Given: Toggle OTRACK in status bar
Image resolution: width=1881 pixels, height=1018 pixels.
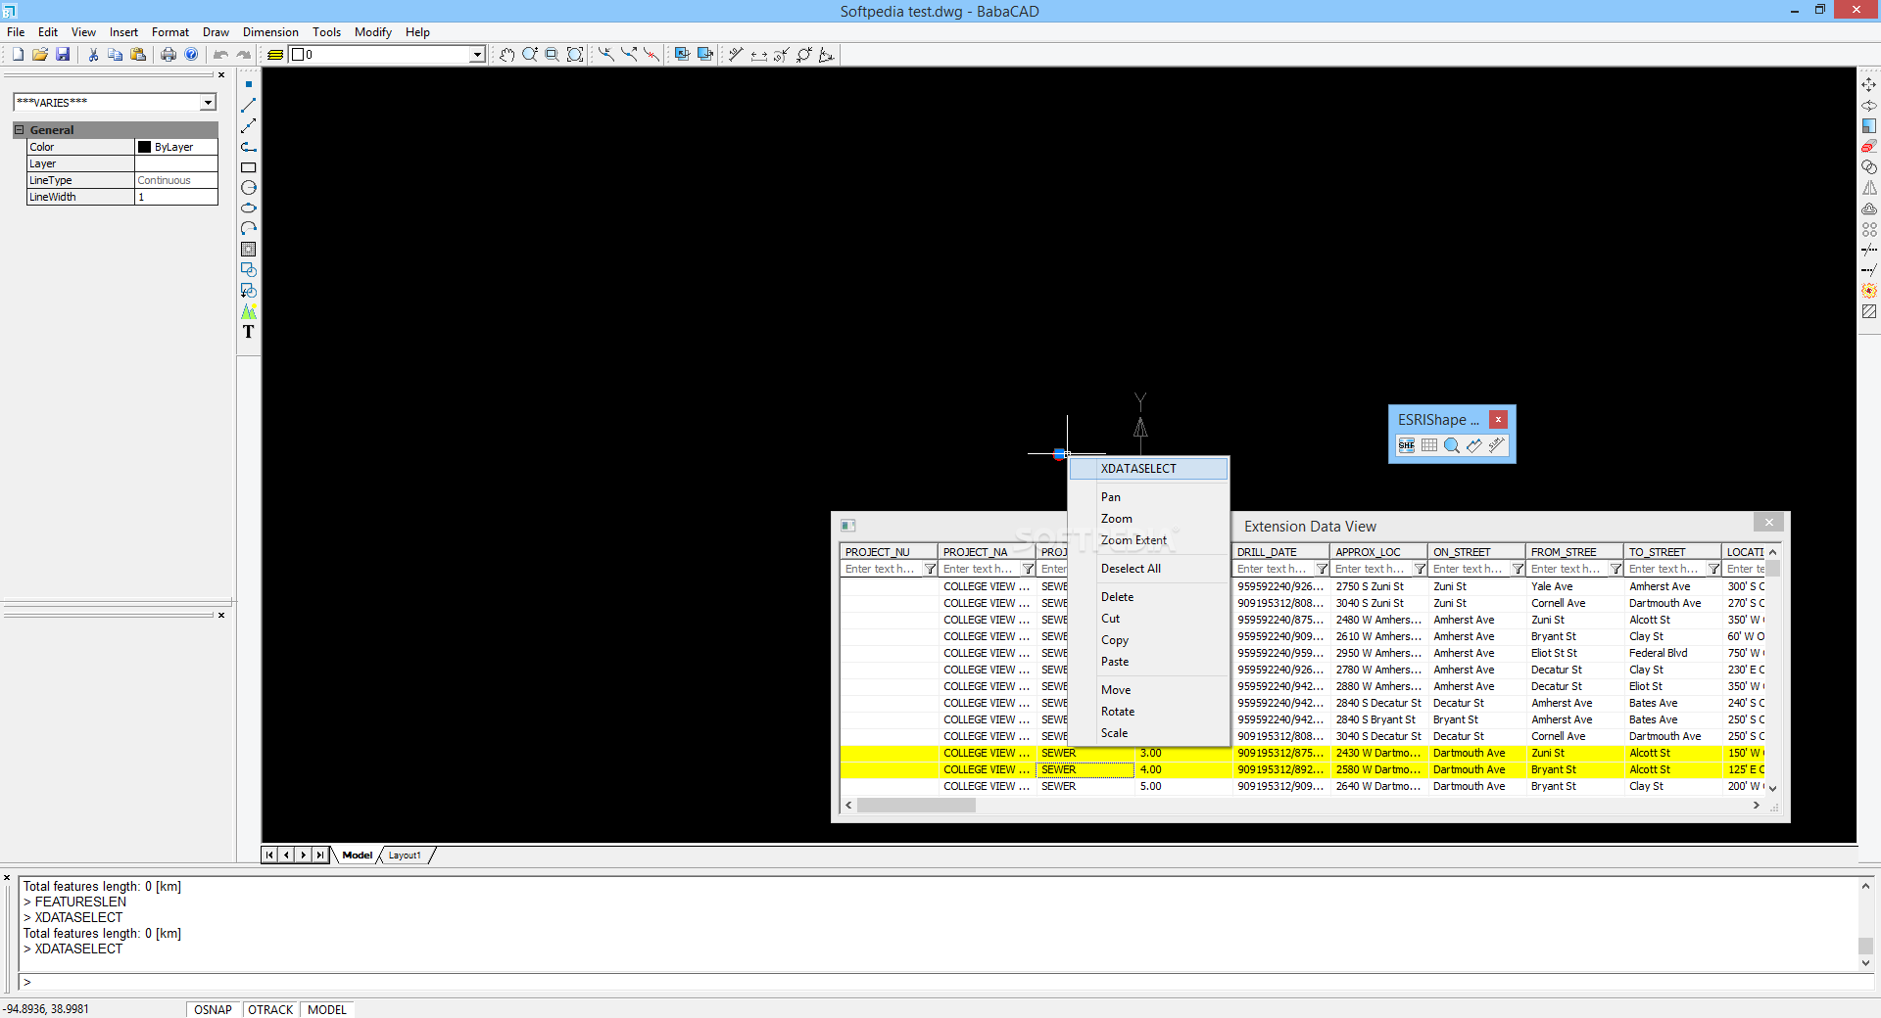Looking at the screenshot, I should coord(270,1009).
